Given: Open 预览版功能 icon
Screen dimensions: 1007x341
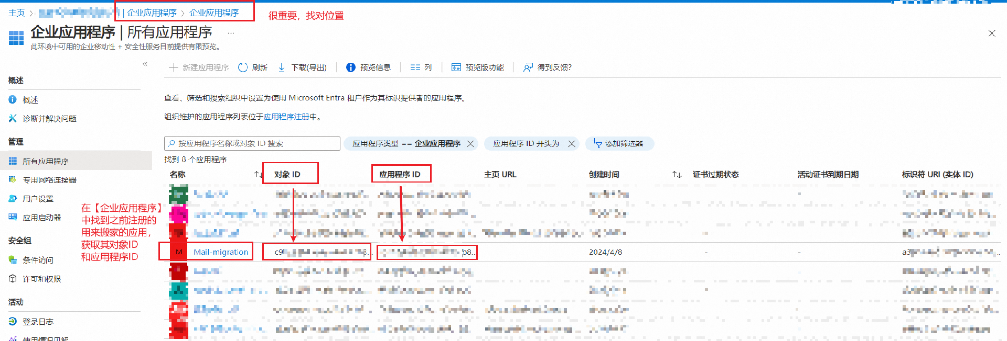Looking at the screenshot, I should (456, 67).
